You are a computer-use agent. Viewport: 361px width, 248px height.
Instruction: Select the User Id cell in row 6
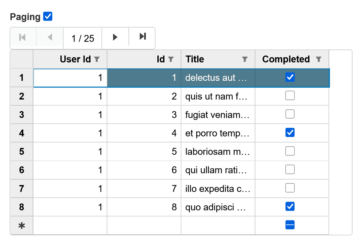click(x=70, y=170)
